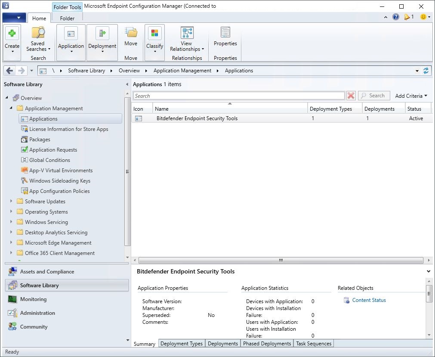Switch to the Folder ribbon tab
Viewport: 435px width, 357px height.
tap(67, 18)
